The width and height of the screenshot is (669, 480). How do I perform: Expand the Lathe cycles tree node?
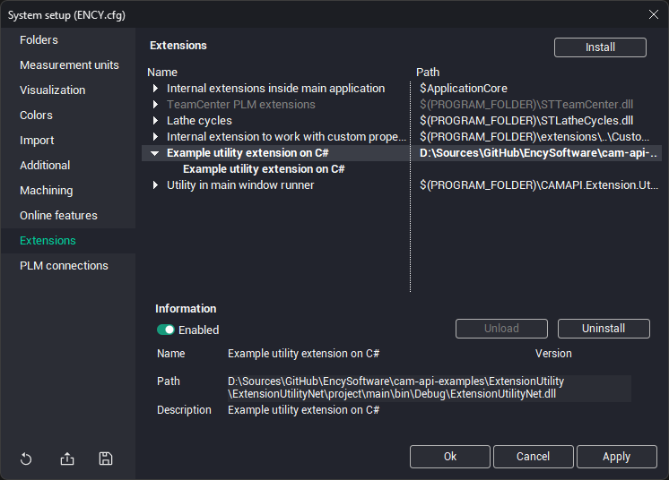tap(155, 121)
